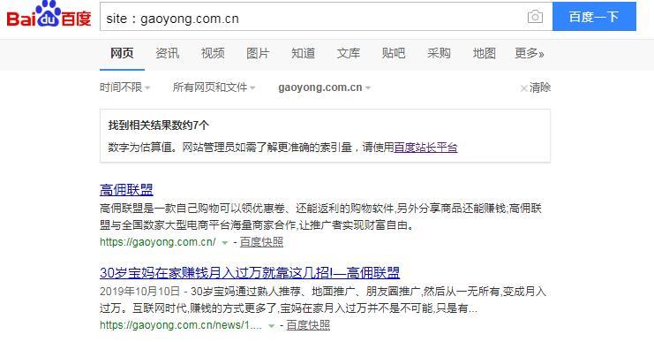Expand the 更多» menu
Screen dimensions: 654x342
(530, 53)
